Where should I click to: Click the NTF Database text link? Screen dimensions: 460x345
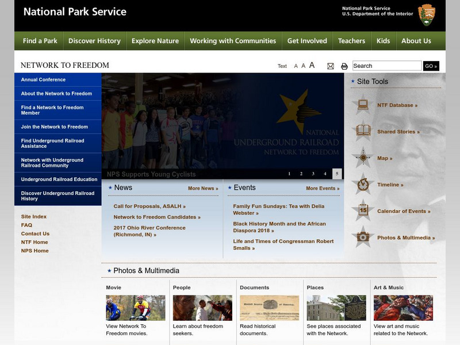pyautogui.click(x=397, y=105)
